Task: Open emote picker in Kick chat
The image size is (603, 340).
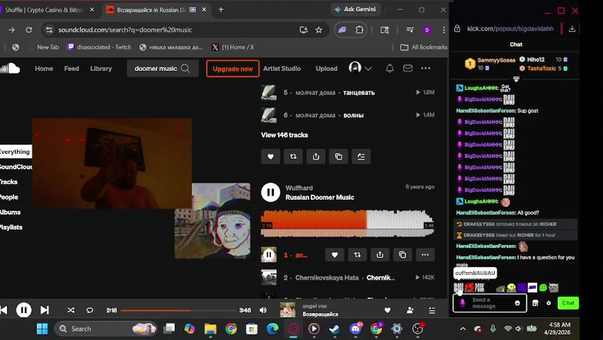Action: (518, 303)
